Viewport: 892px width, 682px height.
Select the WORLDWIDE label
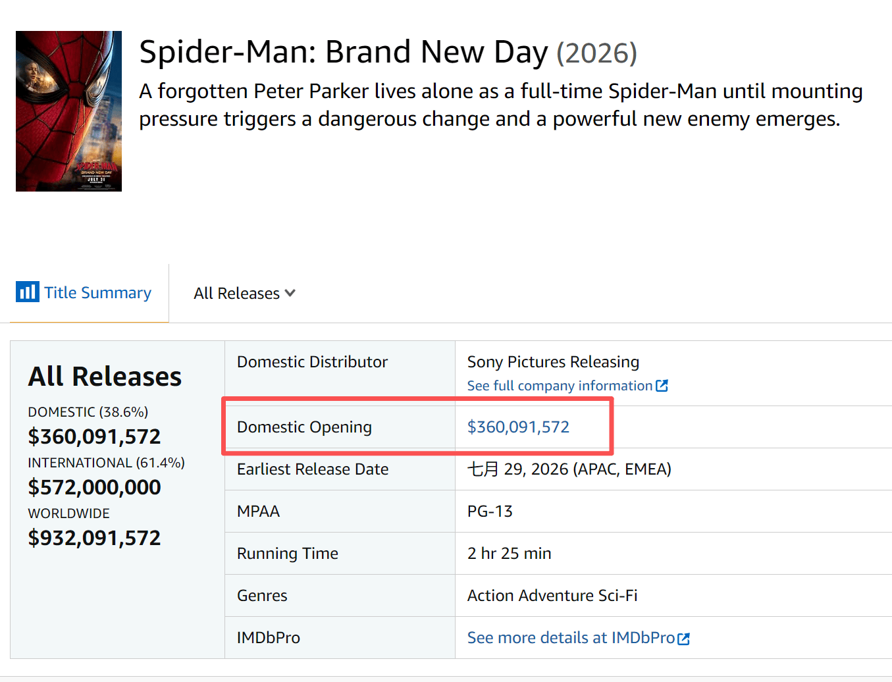[x=69, y=513]
